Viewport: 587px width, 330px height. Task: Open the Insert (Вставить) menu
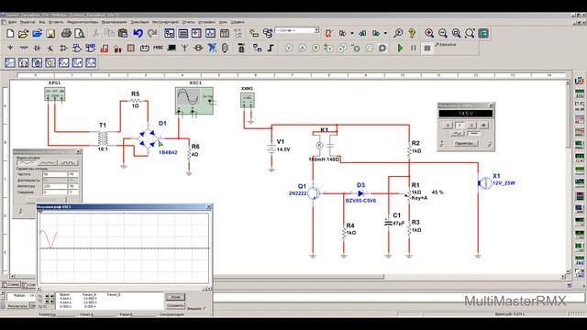56,22
